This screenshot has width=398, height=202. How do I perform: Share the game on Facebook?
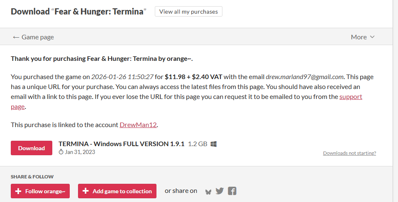pos(232,191)
